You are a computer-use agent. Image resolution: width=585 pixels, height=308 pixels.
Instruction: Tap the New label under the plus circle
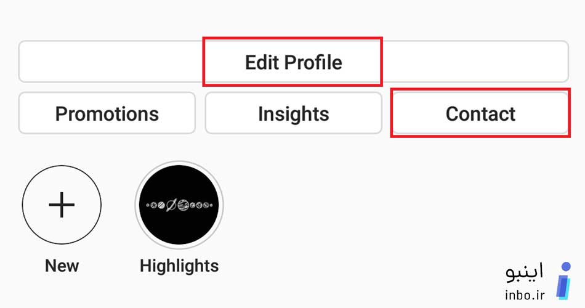[x=62, y=266]
